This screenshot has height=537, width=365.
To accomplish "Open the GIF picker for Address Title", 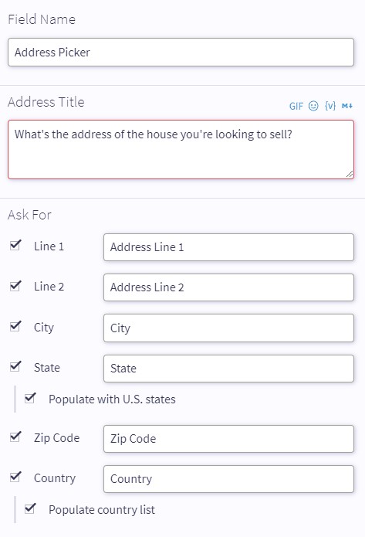I will tap(296, 106).
